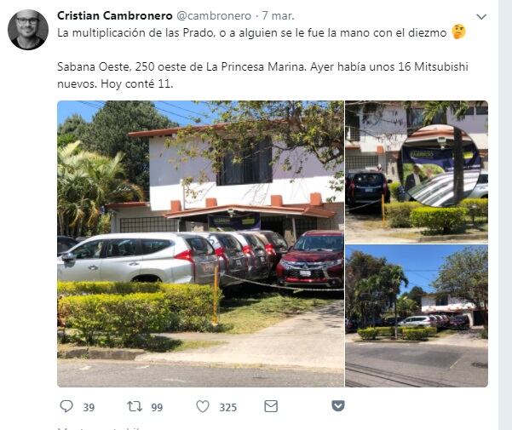Open Cristian Cambronero's profile avatar
The width and height of the screenshot is (512, 430).
pos(28,29)
